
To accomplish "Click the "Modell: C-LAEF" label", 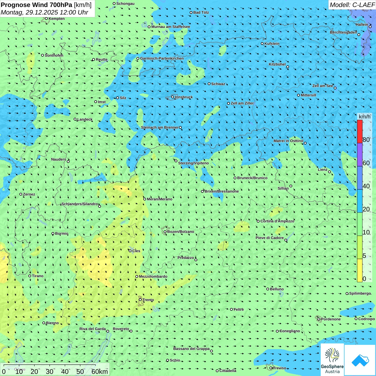I will pos(352,5).
